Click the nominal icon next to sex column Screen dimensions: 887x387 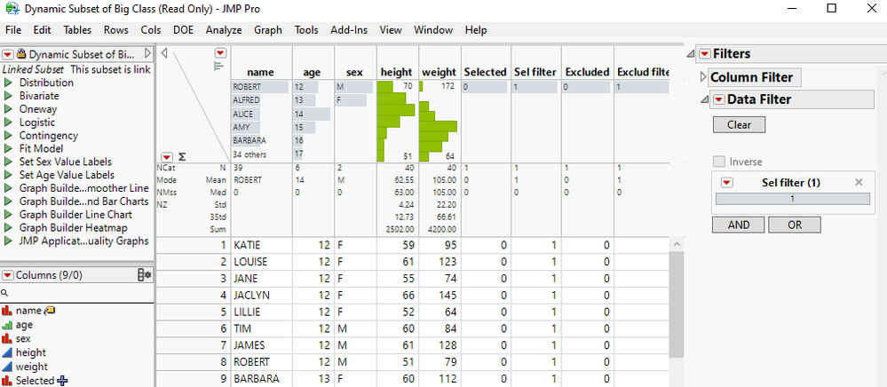[x=7, y=338]
